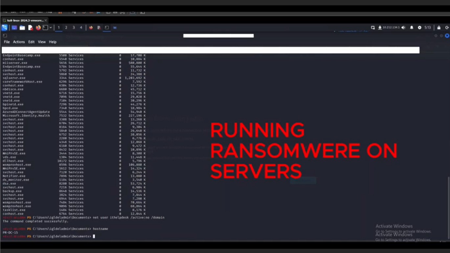Click the sqlservr.exe process row
The width and height of the screenshot is (450, 253).
tap(74, 78)
